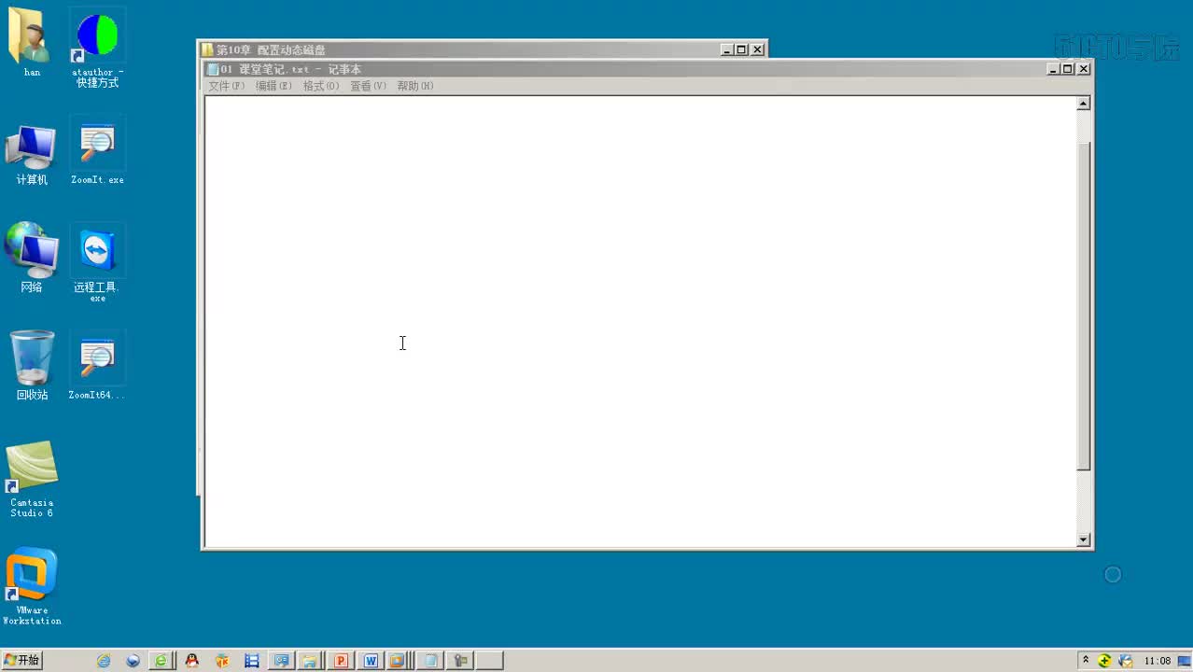Click the orange K icon in taskbar
This screenshot has height=672, width=1193.
[222, 661]
